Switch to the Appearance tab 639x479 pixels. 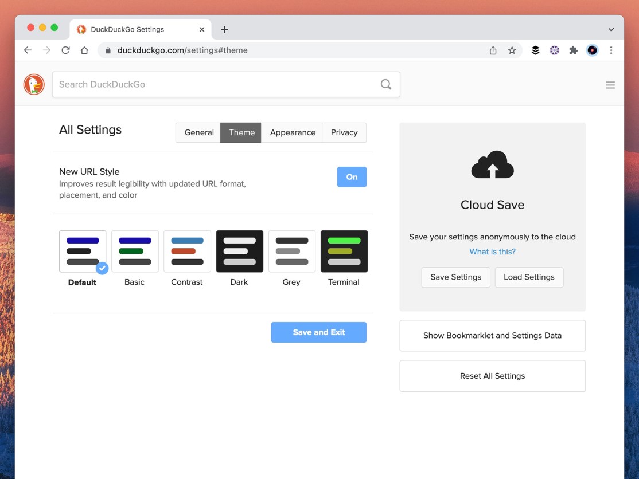click(x=292, y=132)
